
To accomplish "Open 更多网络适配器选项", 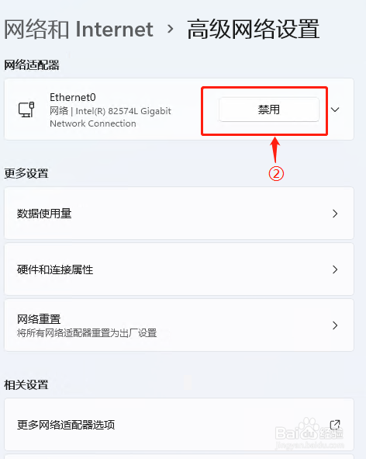I will 179,425.
